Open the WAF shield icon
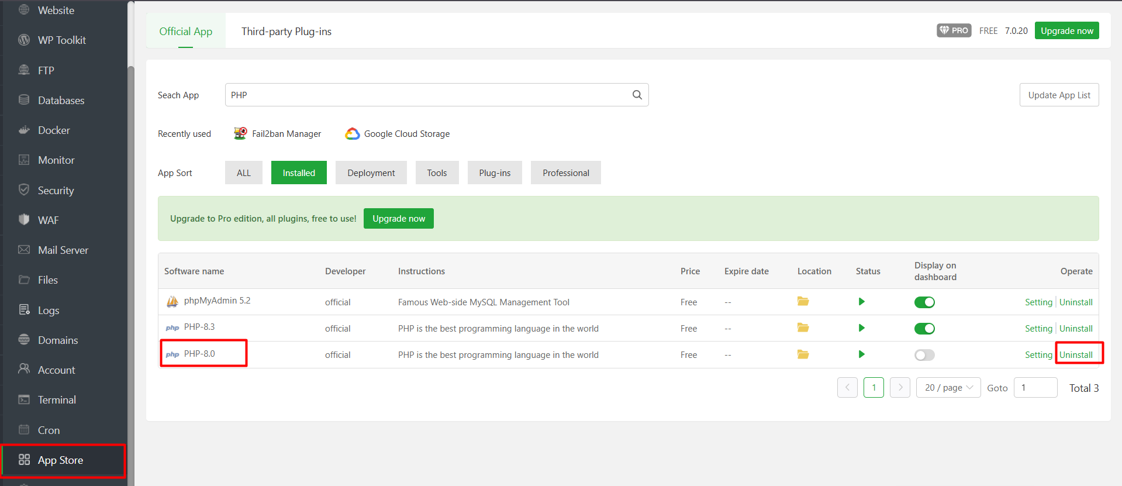 click(24, 220)
